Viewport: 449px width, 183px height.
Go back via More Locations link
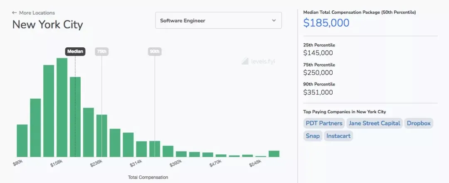[x=37, y=13]
